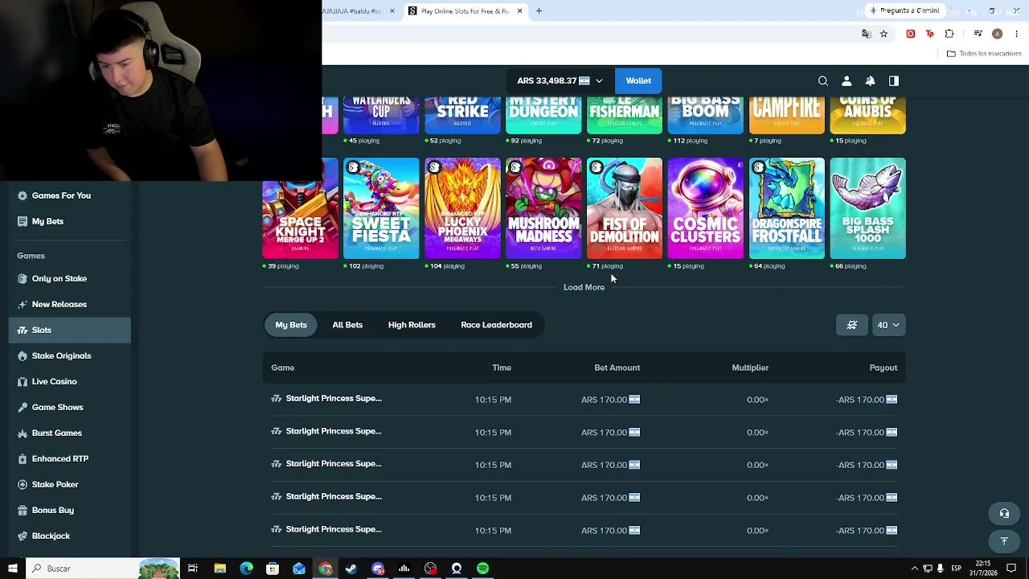1029x579 pixels.
Task: Click the Bet Amount column header
Action: point(617,368)
